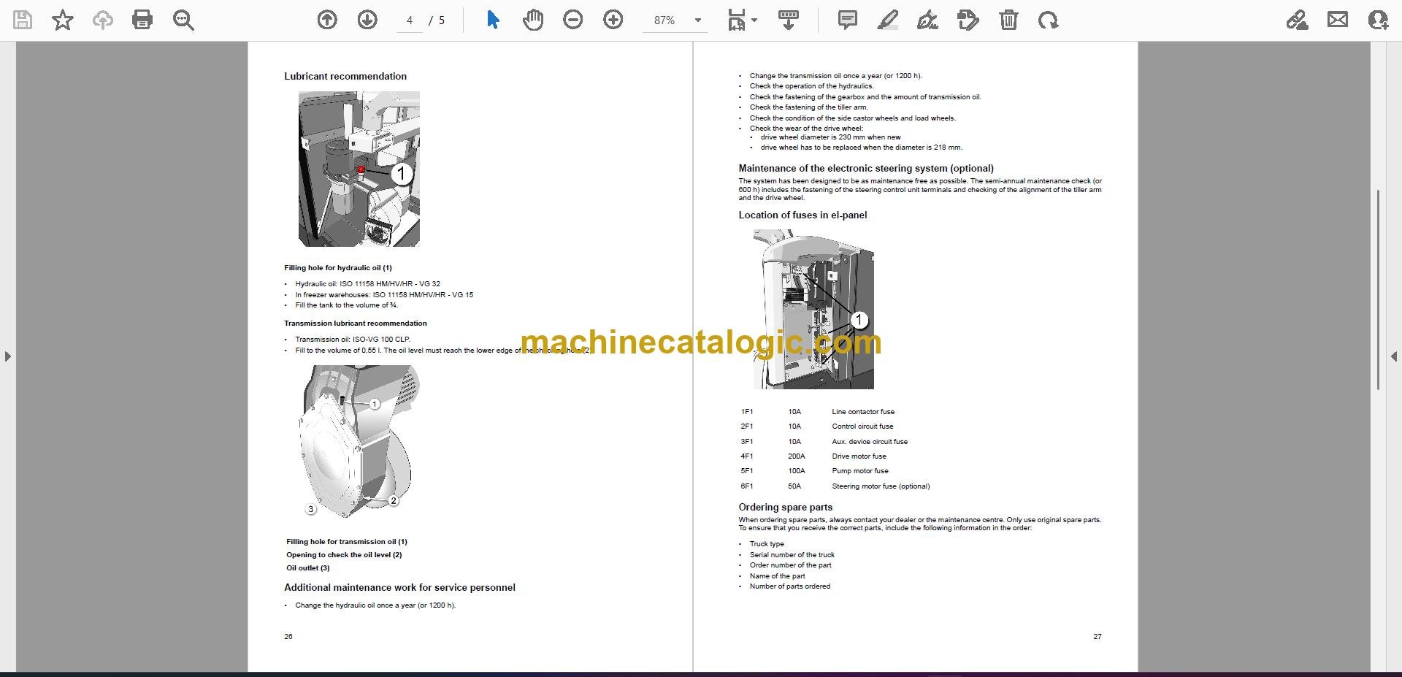1402x677 pixels.
Task: Click the scrolling mode keyboard icon
Action: click(788, 20)
